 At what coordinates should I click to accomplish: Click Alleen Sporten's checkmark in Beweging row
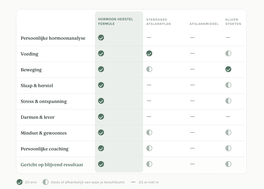tap(228, 69)
